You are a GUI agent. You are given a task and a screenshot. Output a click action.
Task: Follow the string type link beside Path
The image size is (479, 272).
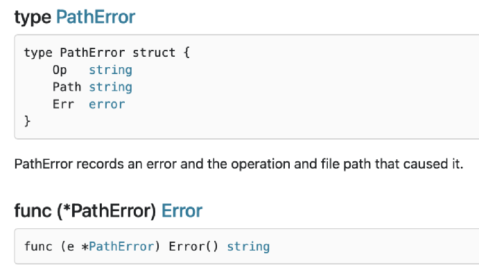(x=111, y=87)
